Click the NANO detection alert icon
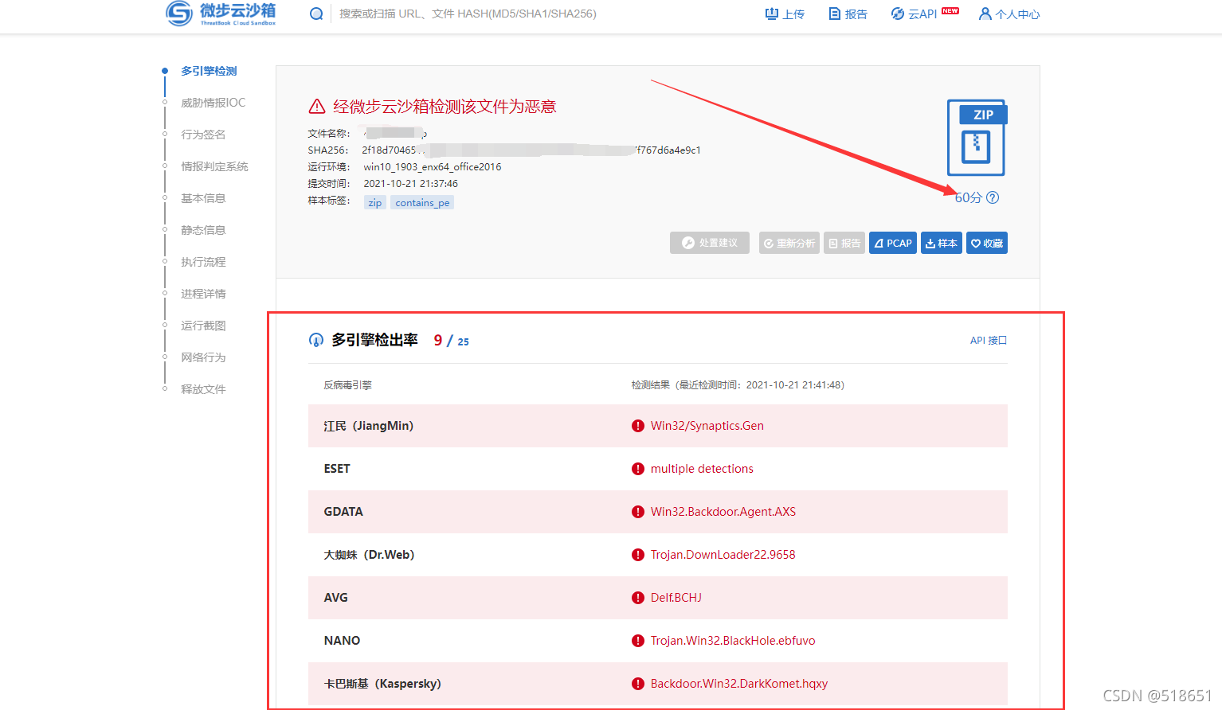The image size is (1222, 710). pos(638,641)
